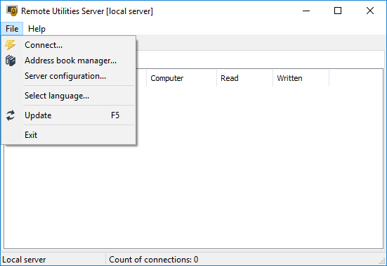Screen dimensions: 387x266
Task: Maximize the Remote Utilities Server window
Action: click(338, 11)
